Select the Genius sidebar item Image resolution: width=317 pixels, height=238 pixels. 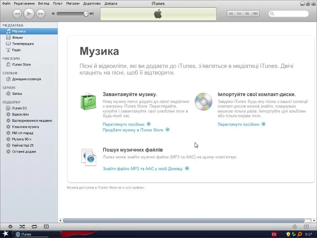coord(29,94)
